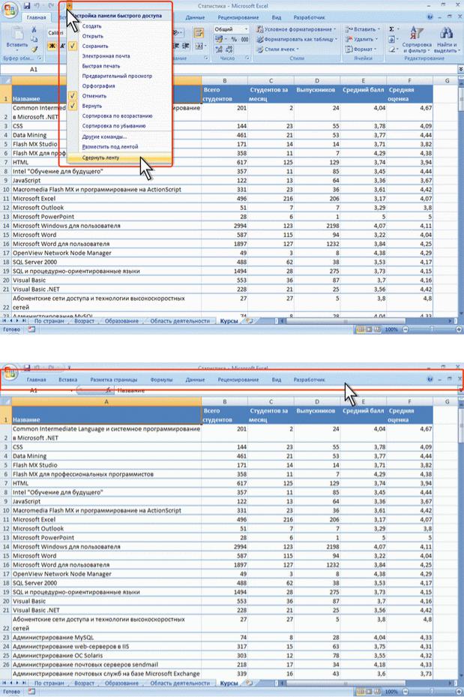Click the Cut scissors icon in the clipboard group

[34, 29]
